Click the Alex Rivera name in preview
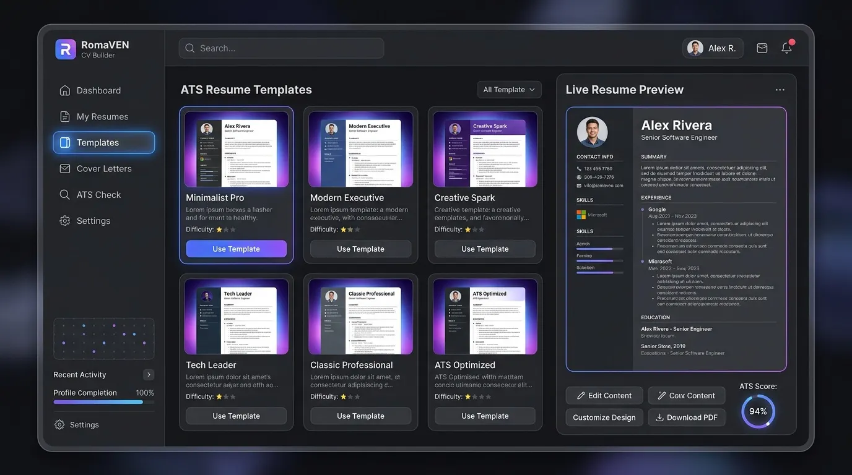Screen dimensions: 852x475 click(676, 125)
